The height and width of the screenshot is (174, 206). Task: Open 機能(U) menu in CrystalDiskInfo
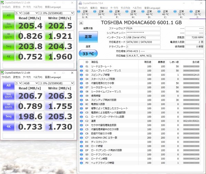coord(104,8)
